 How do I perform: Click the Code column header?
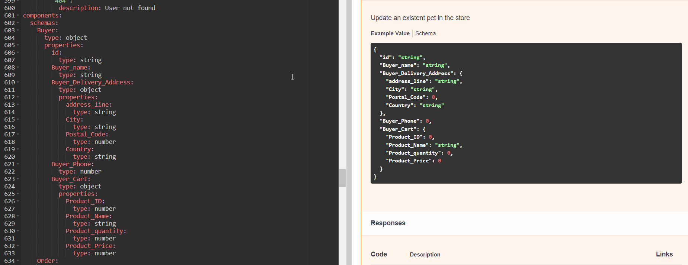(379, 254)
